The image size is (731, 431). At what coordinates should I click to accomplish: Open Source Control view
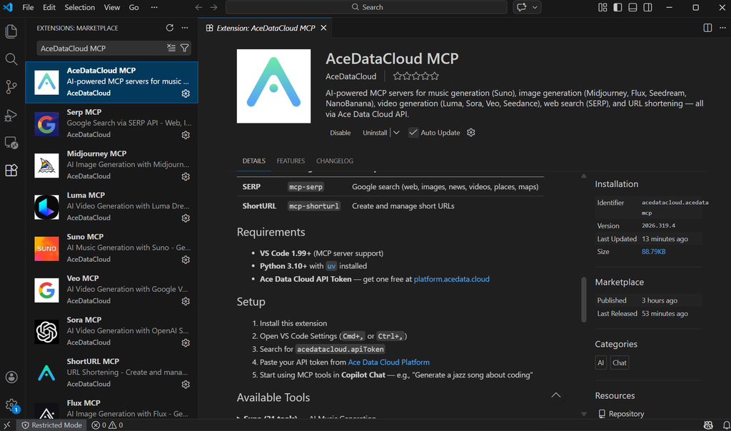pyautogui.click(x=11, y=87)
